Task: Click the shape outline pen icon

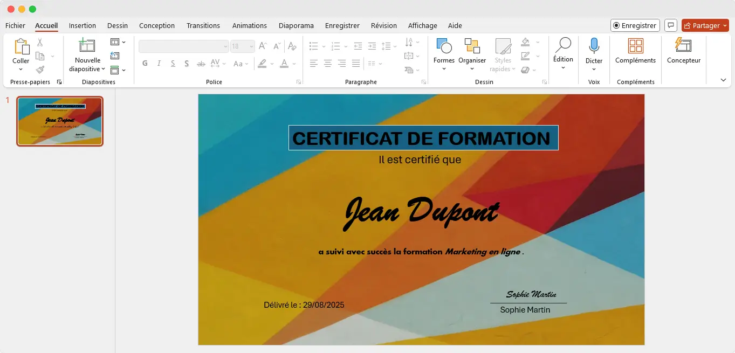Action: tap(526, 56)
